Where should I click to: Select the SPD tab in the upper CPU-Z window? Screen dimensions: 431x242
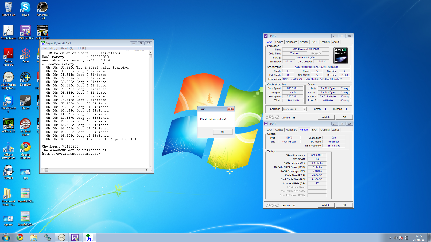tap(314, 42)
